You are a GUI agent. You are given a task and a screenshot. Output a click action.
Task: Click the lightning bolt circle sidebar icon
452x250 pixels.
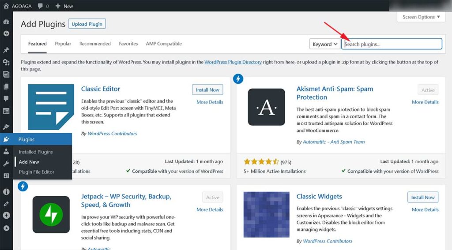[6, 216]
